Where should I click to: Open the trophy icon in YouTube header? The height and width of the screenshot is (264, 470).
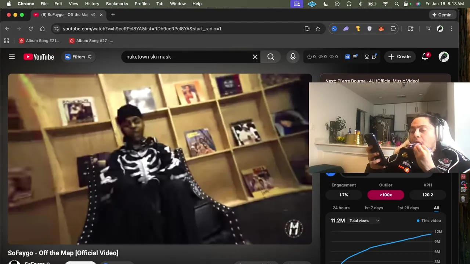click(366, 57)
